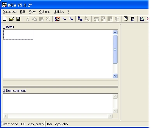Image resolution: width=151 pixels, height=128 pixels.
Task: Select the empty dotted item in Items list
Action: (18, 35)
